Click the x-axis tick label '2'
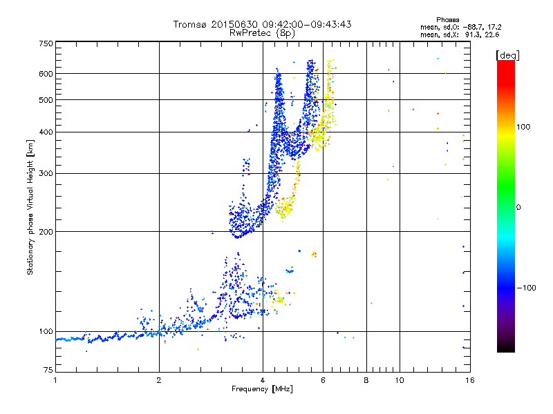 coord(159,380)
